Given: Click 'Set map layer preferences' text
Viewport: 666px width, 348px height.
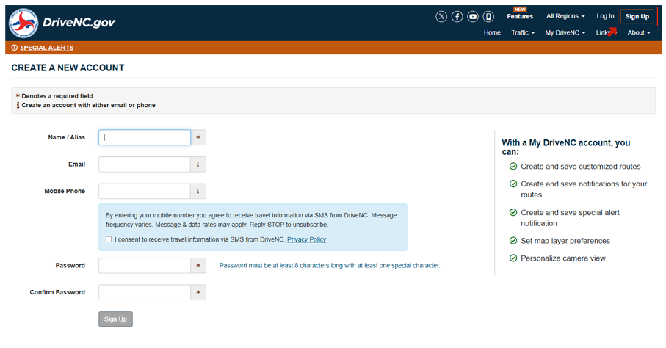Looking at the screenshot, I should tap(565, 241).
